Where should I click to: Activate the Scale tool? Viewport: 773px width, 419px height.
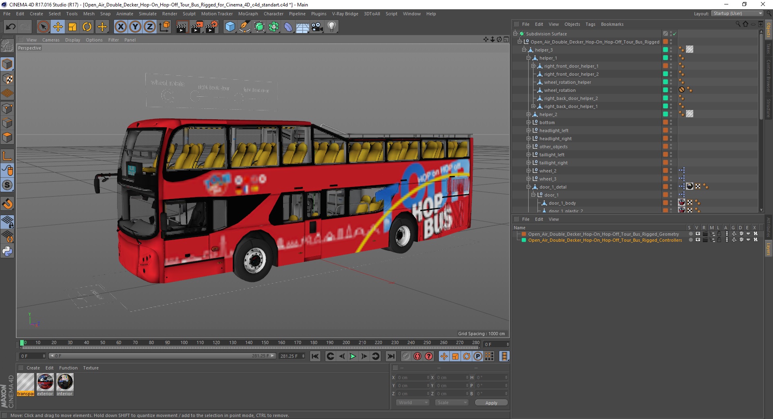pyautogui.click(x=72, y=27)
